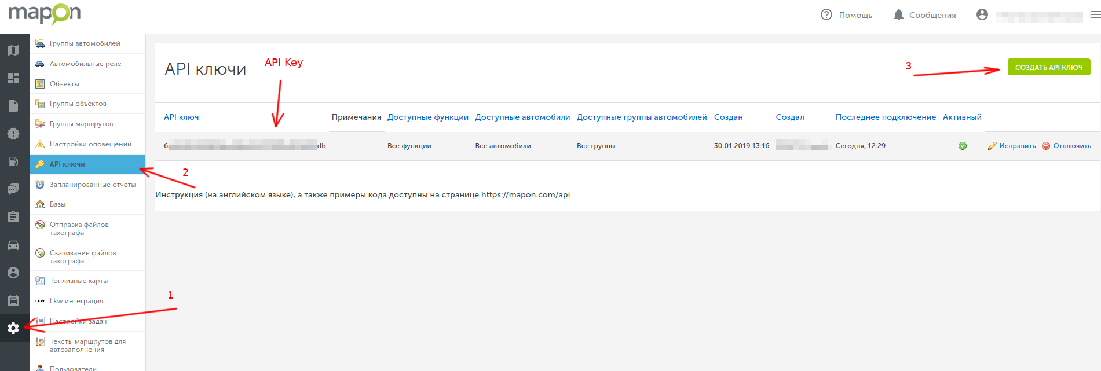Open Сообщения notifications bell
The image size is (1101, 371).
coord(925,15)
